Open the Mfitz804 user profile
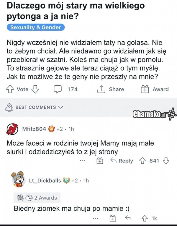Viewport: 177px width, 226px height. [34, 129]
